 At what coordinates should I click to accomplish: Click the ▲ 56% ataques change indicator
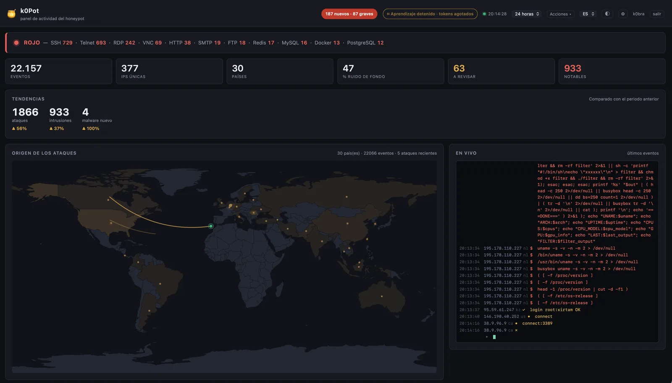(x=19, y=129)
